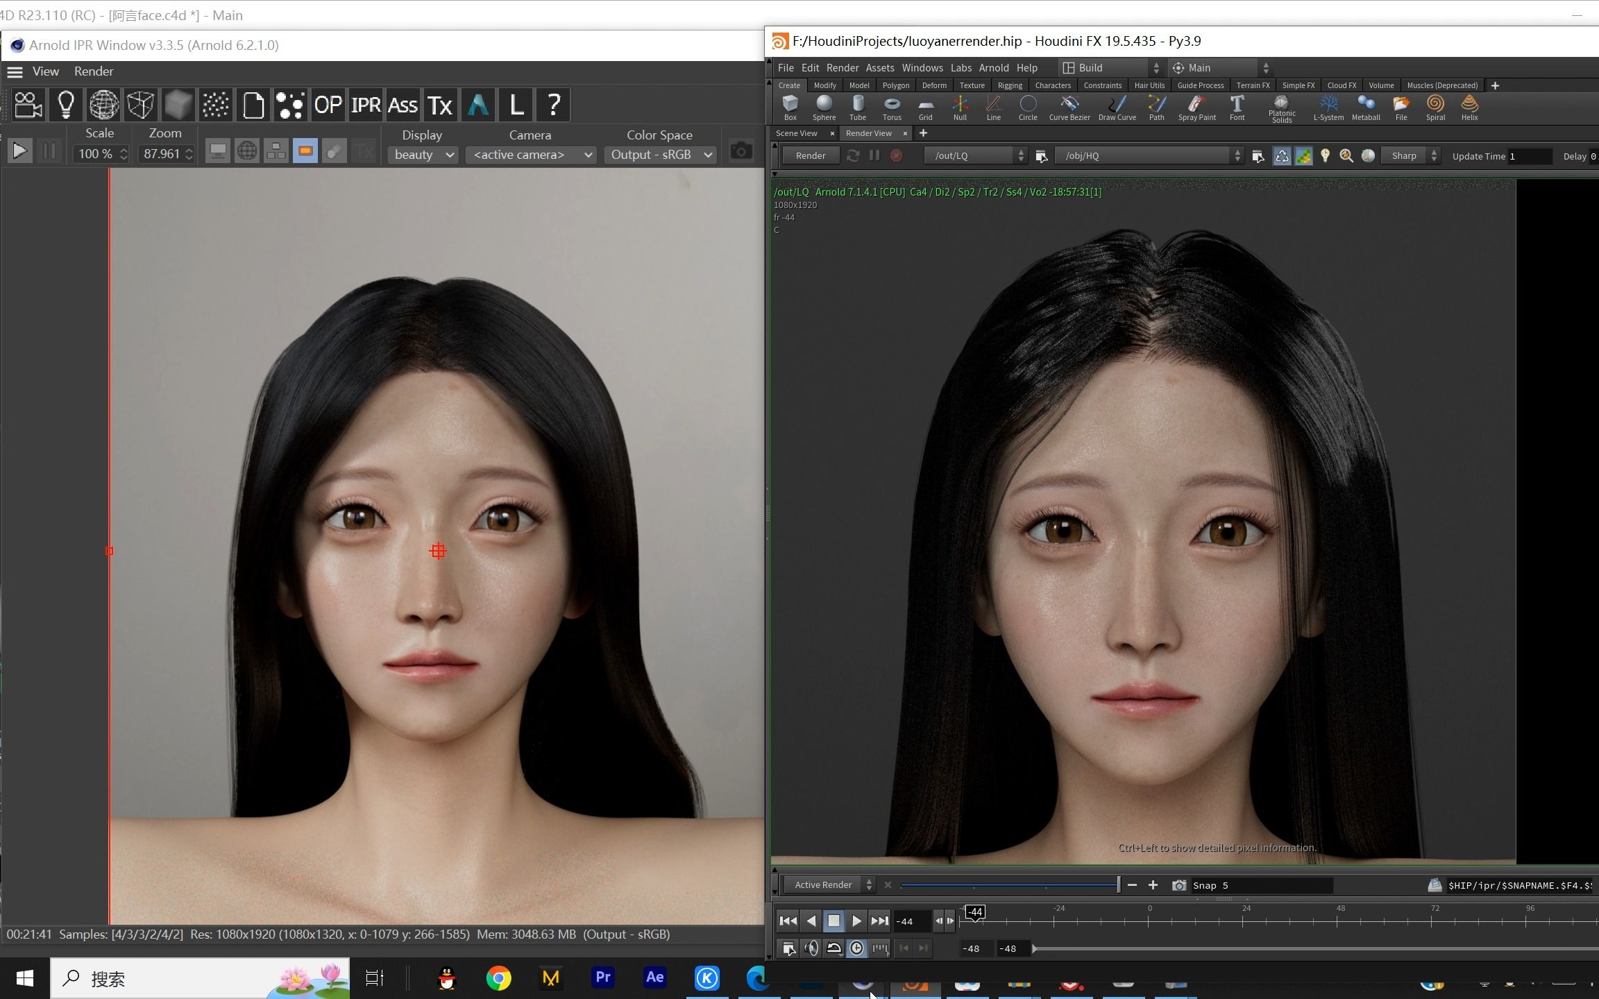Image resolution: width=1599 pixels, height=999 pixels.
Task: Start IPR render with play button
Action: (19, 151)
